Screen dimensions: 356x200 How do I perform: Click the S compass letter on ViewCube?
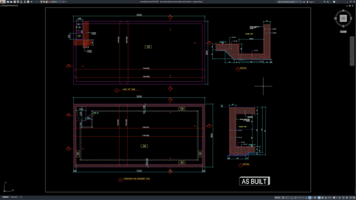click(343, 26)
